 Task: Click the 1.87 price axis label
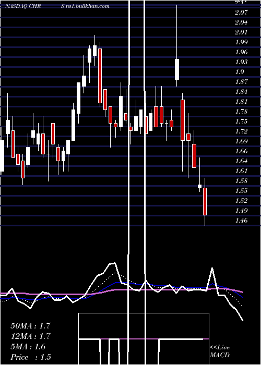[241, 82]
